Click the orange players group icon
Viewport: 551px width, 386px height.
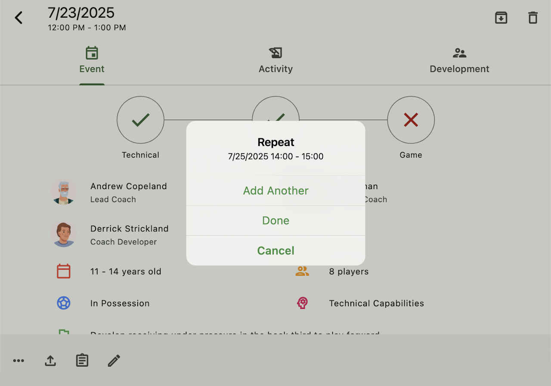tap(302, 271)
